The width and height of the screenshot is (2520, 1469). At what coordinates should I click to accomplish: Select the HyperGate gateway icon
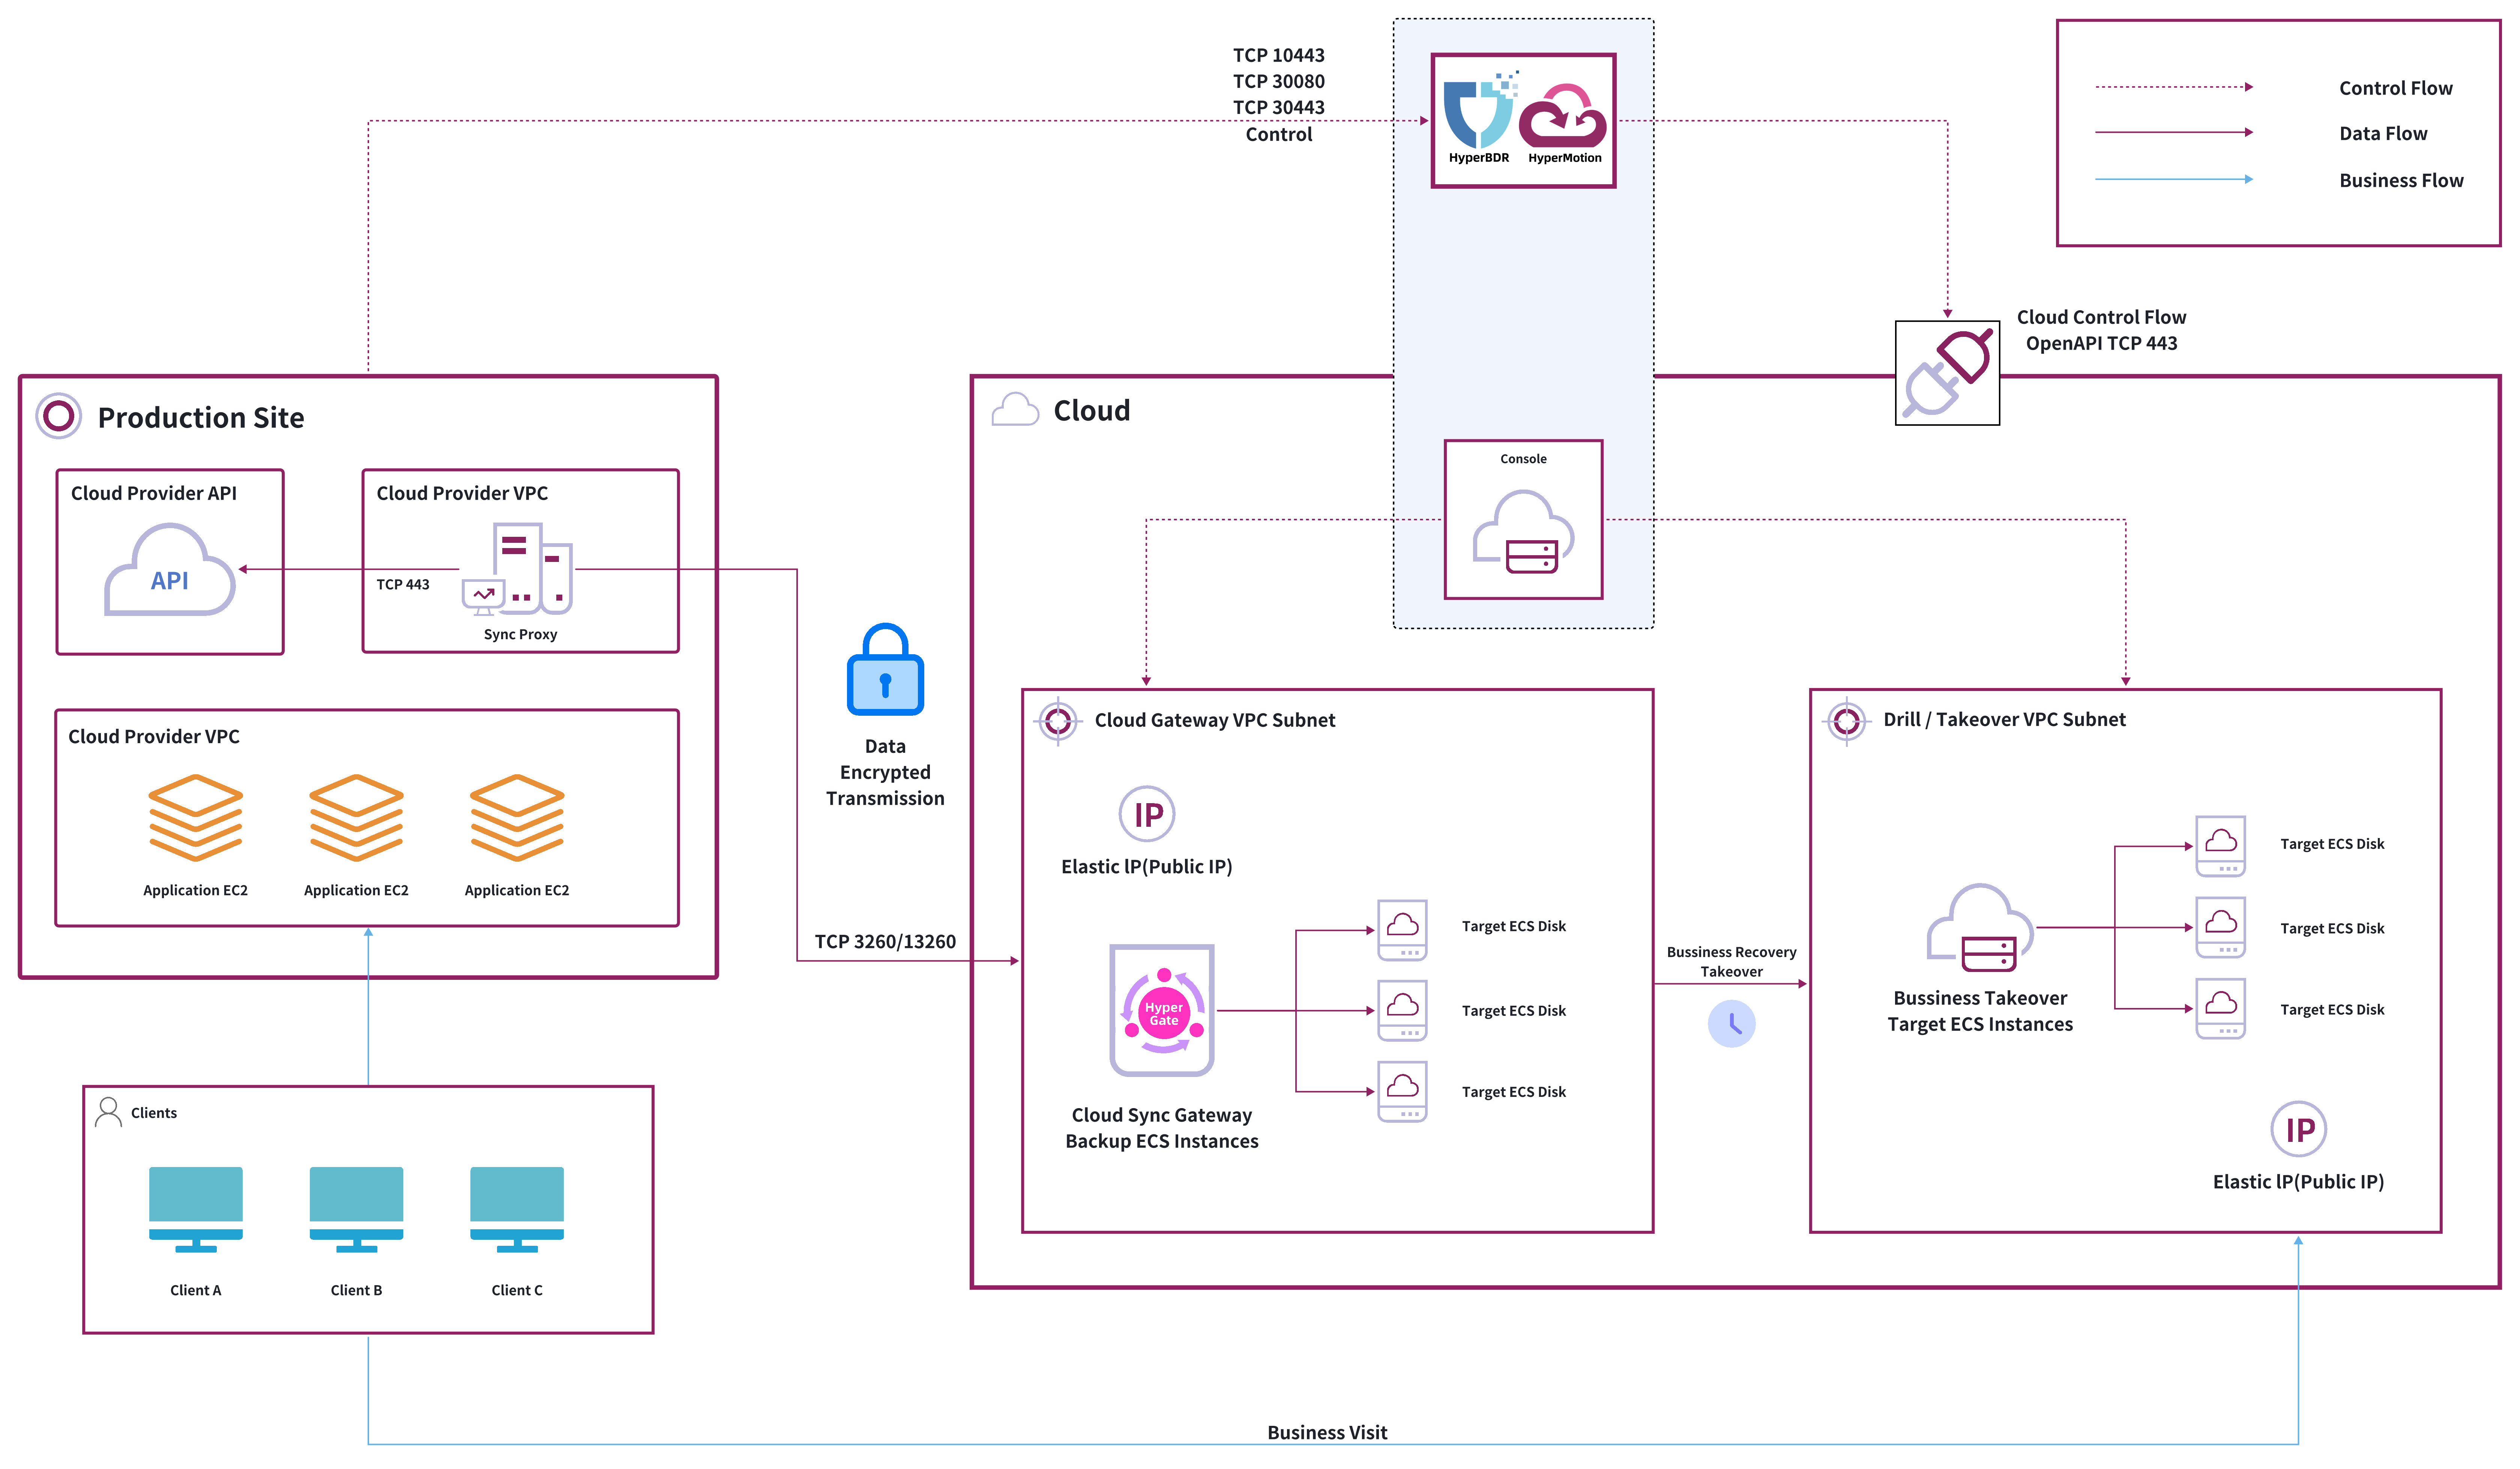click(x=1162, y=1010)
